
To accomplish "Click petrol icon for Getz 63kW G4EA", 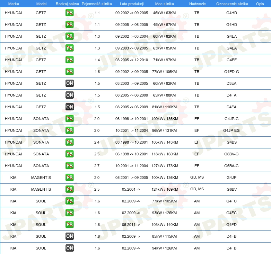I will (x=69, y=48).
